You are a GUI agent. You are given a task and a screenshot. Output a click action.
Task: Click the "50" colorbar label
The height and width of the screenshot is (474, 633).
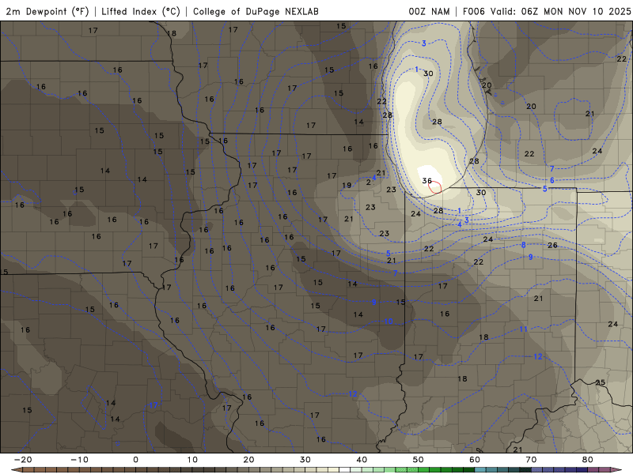419,460
